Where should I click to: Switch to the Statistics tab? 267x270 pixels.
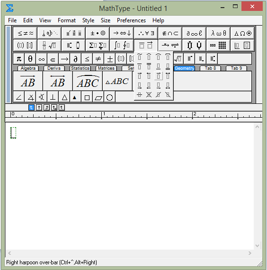[x=80, y=68]
